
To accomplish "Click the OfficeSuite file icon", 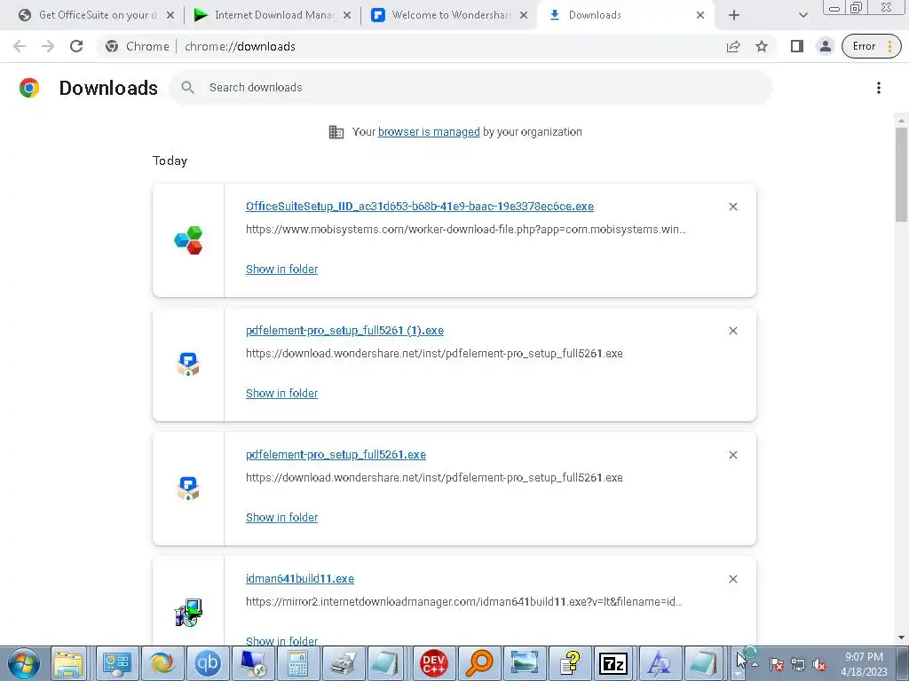I will (x=188, y=240).
